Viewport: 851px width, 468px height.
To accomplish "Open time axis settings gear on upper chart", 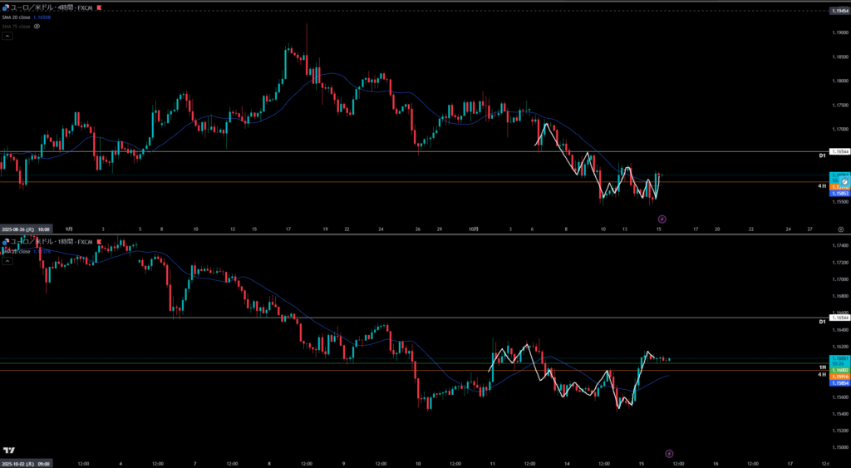I will click(840, 229).
